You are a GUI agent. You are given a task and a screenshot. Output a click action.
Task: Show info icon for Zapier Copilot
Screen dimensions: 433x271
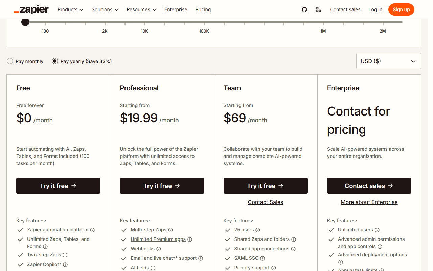(65, 265)
